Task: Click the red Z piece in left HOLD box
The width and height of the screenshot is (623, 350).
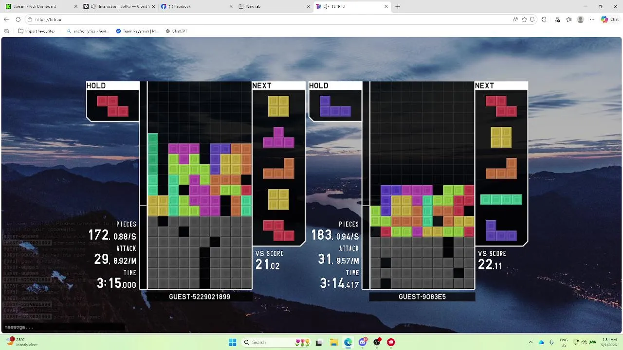Action: (112, 106)
